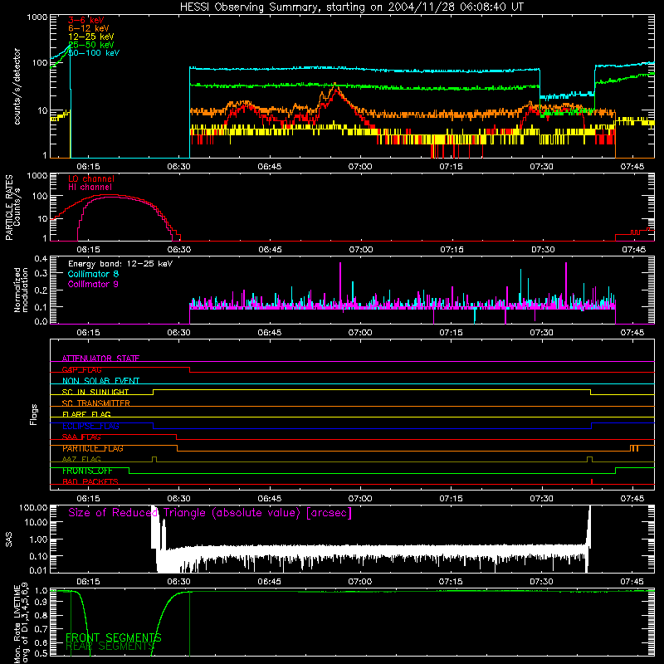Click the bad-packets spike on the BAD_PACKETS line
The image size is (664, 664).
(592, 481)
